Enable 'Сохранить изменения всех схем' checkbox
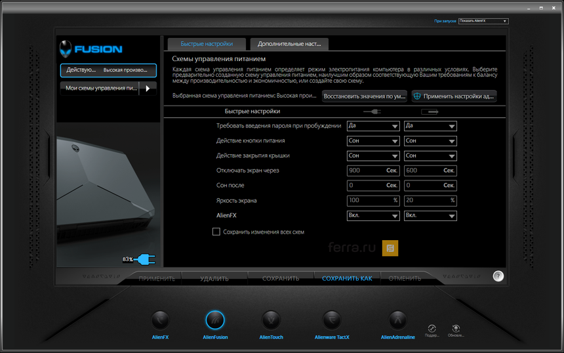This screenshot has width=564, height=353. tap(216, 232)
